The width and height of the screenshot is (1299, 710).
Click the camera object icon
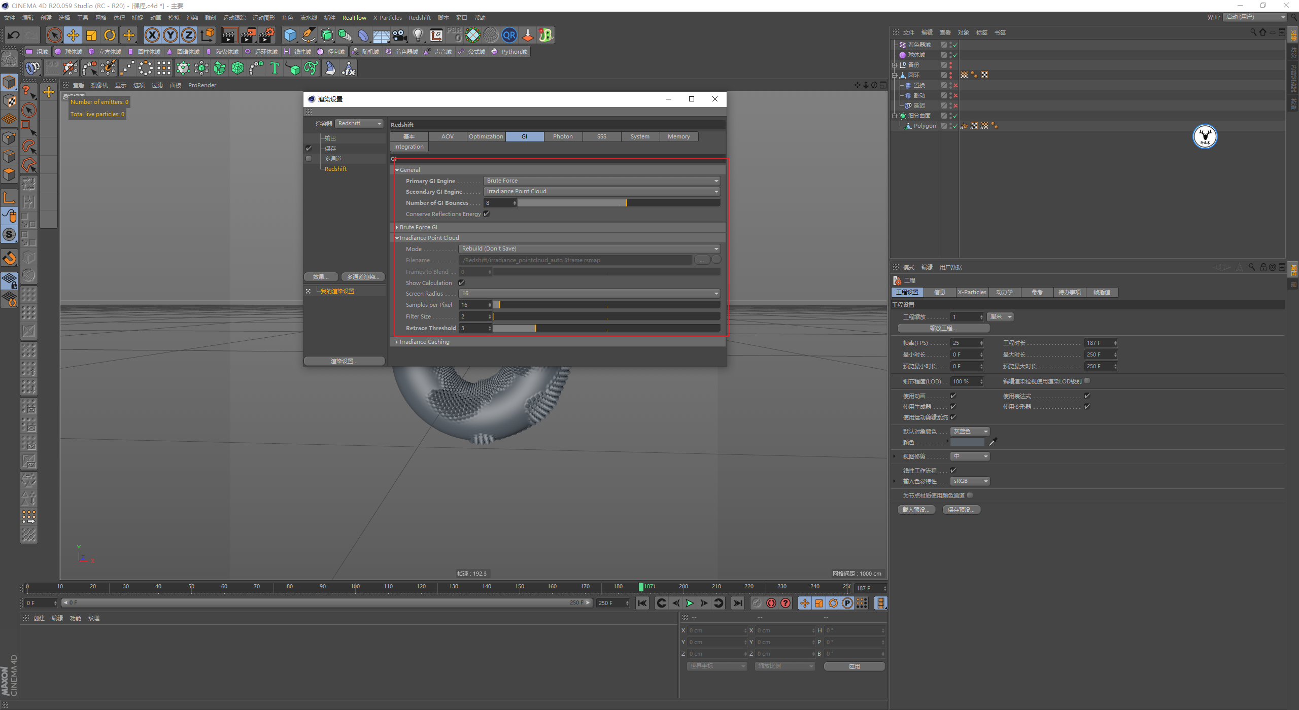click(x=400, y=35)
